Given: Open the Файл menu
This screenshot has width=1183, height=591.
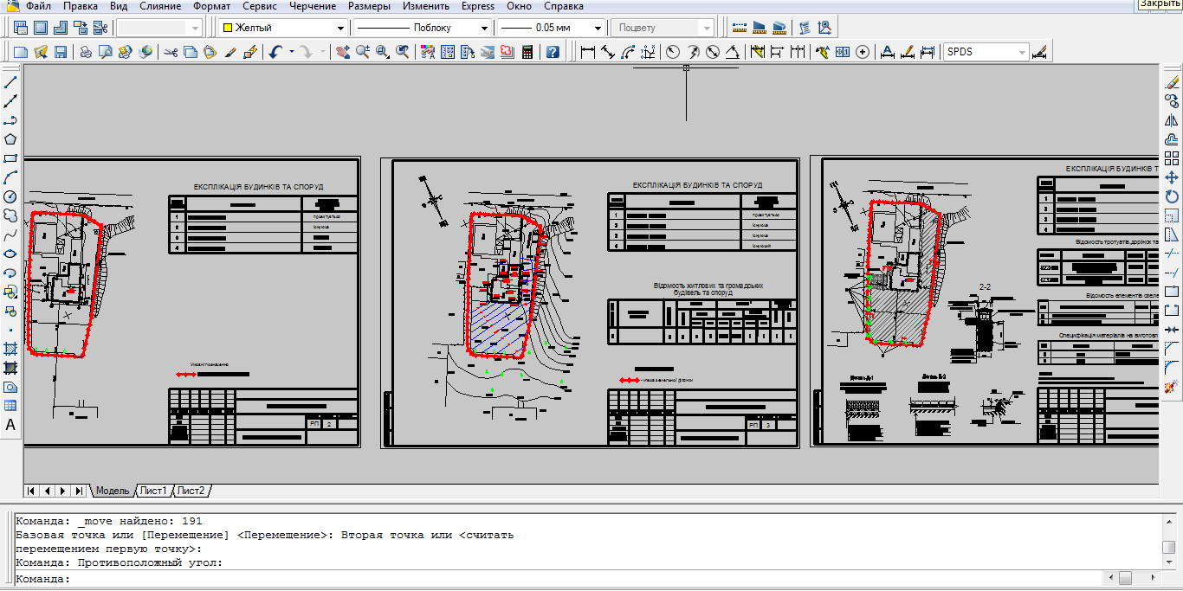Looking at the screenshot, I should click(x=38, y=6).
